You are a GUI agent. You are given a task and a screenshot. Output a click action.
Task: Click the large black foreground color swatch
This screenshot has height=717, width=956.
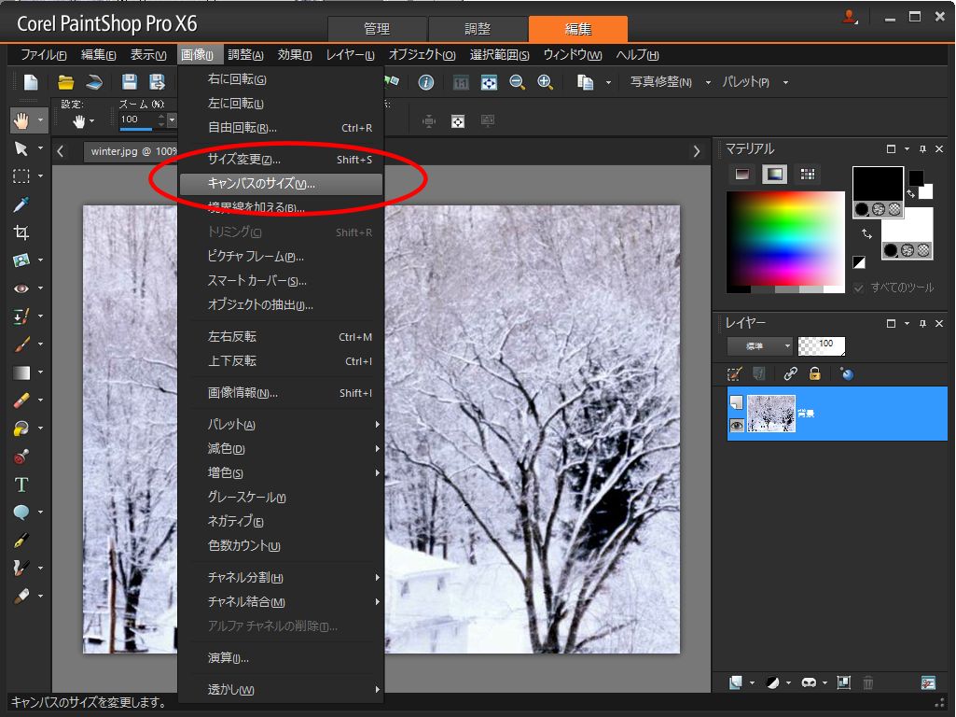(878, 184)
